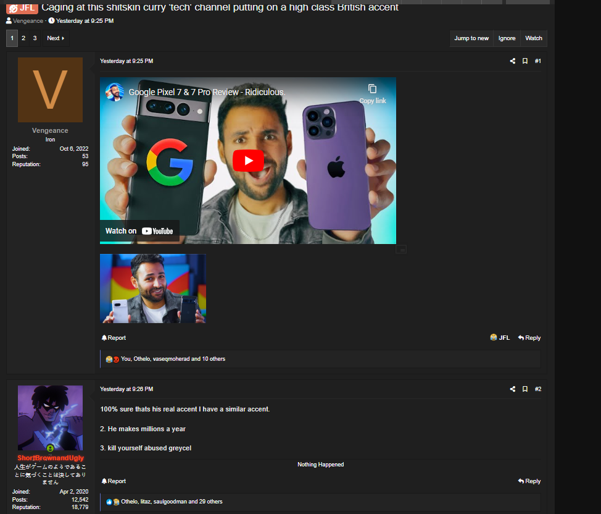Click Next page button
The image size is (601, 514).
click(56, 38)
